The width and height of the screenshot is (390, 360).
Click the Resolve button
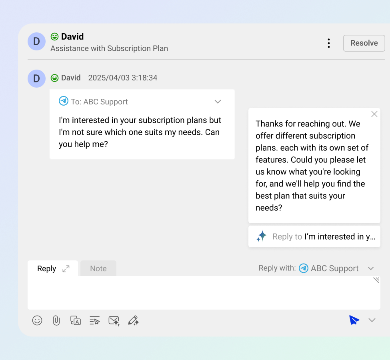click(364, 43)
